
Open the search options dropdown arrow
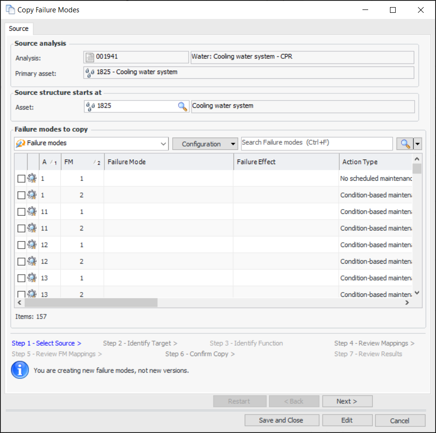417,144
